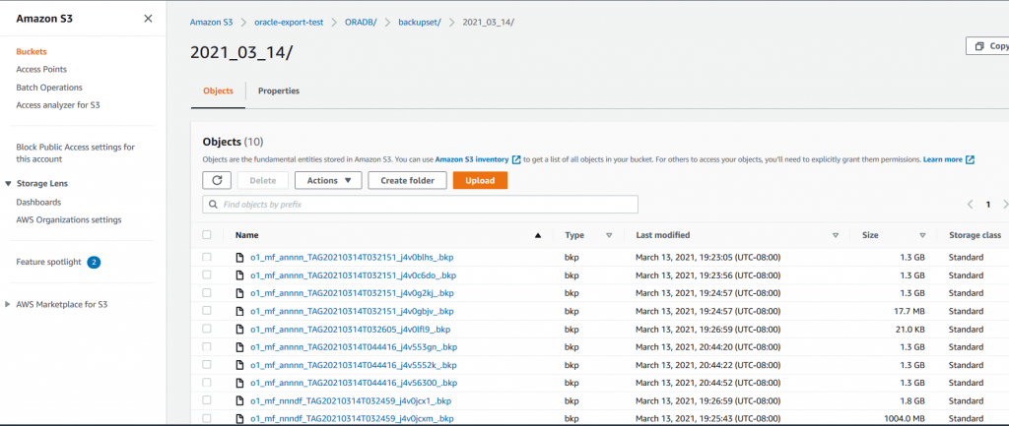This screenshot has height=426, width=1009.
Task: Sort by Last modified column arrow
Action: coord(836,236)
